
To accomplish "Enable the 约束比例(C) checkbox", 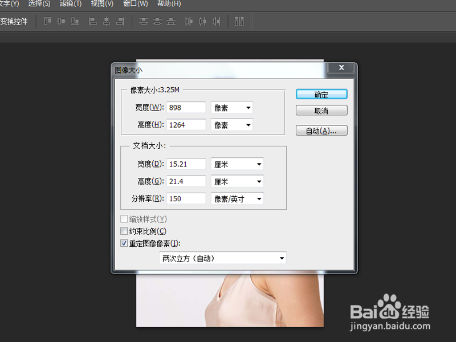I will [x=124, y=231].
